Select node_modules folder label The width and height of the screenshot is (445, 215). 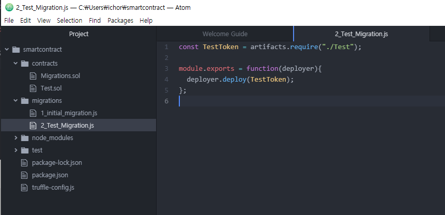53,138
